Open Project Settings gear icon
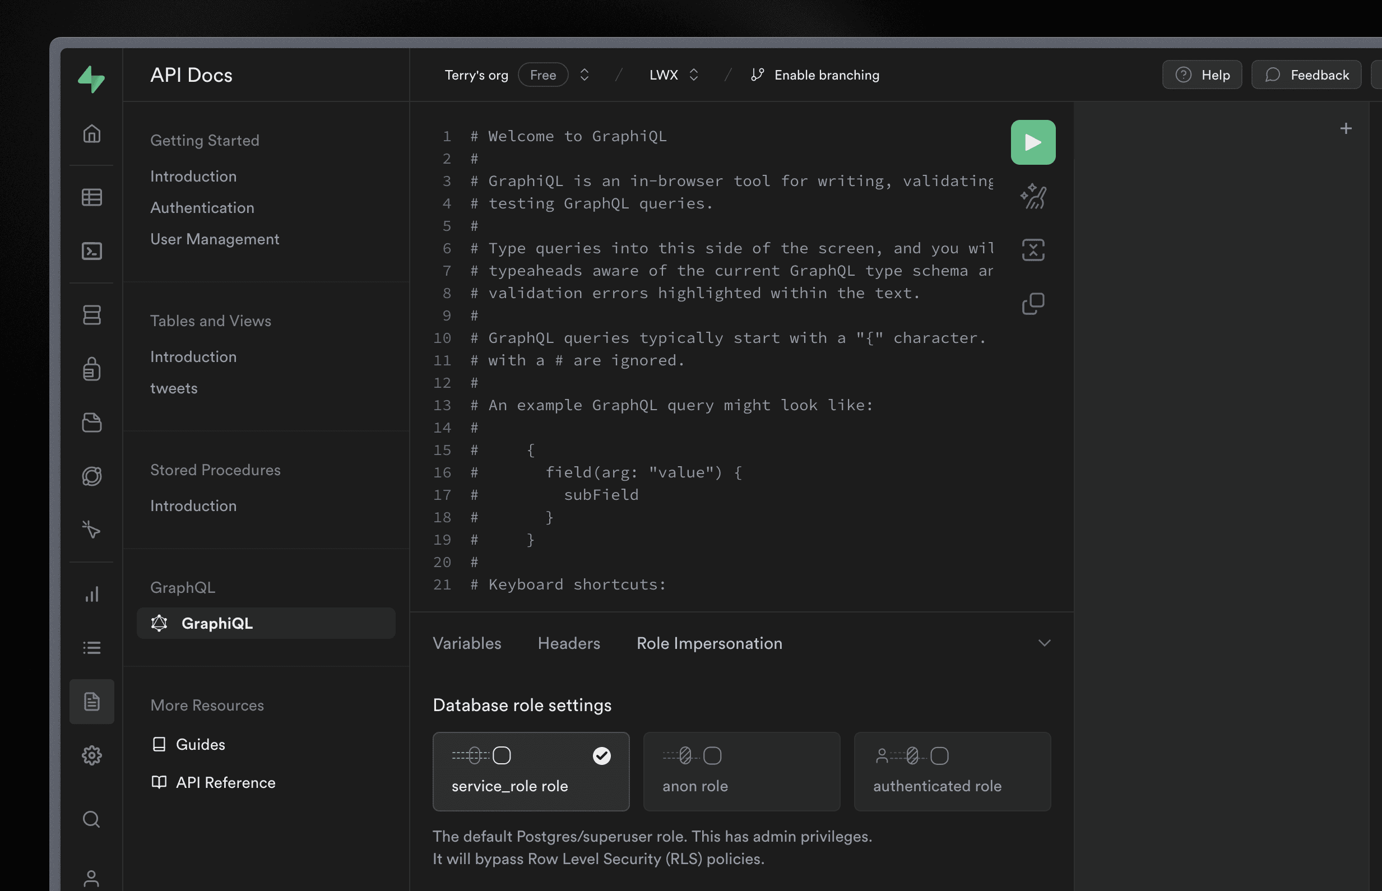The height and width of the screenshot is (891, 1382). (91, 755)
